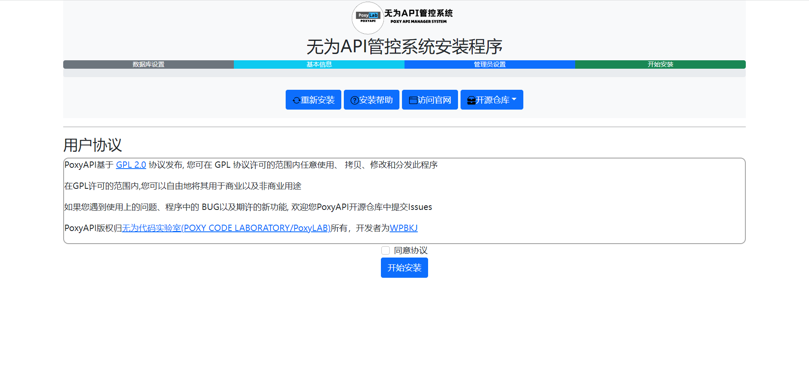Click the line about submitting Issues
Image resolution: width=809 pixels, height=392 pixels.
(248, 207)
